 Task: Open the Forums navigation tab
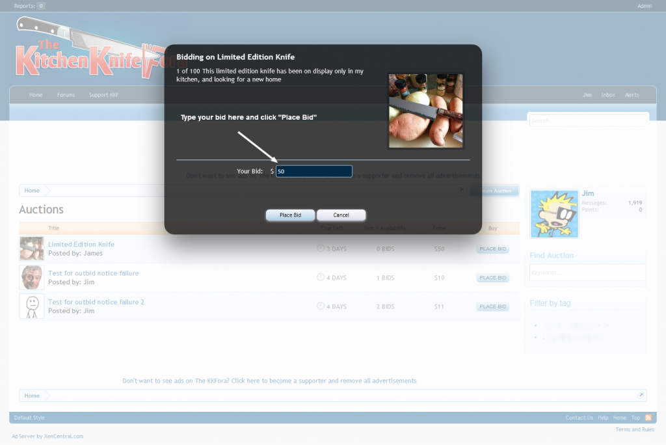(x=66, y=95)
